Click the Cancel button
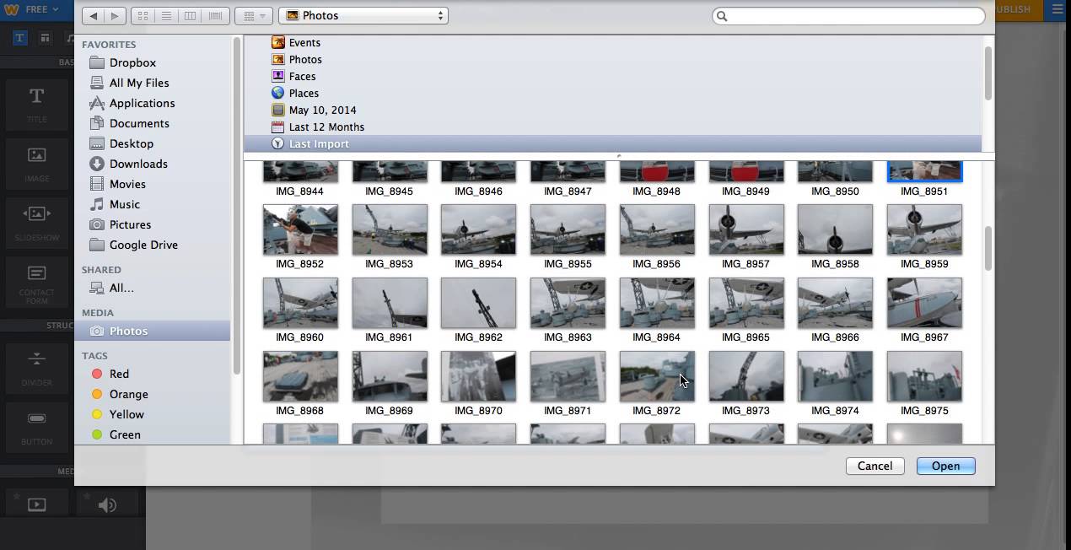This screenshot has width=1071, height=550. point(875,466)
